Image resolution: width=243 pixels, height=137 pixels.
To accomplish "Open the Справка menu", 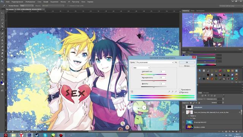I will tap(90, 2).
